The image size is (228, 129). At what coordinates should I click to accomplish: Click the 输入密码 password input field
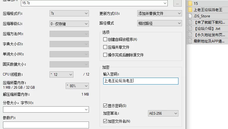pyautogui.click(x=141, y=81)
